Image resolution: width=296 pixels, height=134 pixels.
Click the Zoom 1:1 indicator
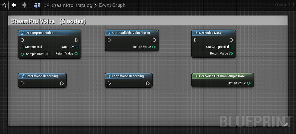285,5
